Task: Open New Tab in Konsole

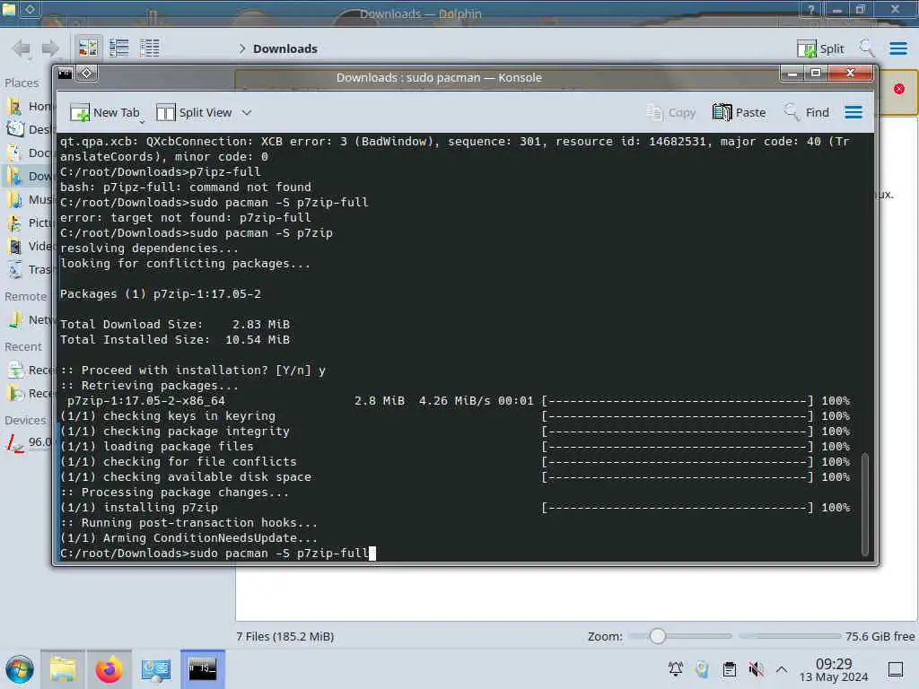Action: coord(106,112)
